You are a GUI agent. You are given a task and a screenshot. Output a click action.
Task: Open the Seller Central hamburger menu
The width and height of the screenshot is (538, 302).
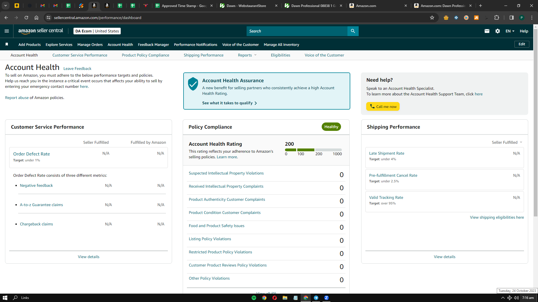[7, 31]
